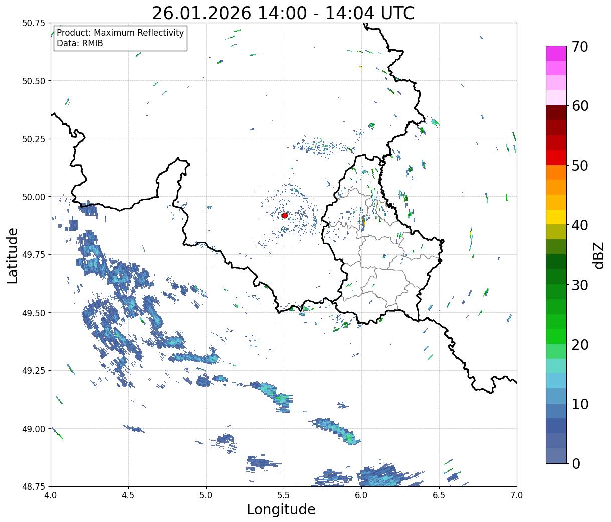
Task: Click latitude tick label 49.75
Action: tap(34, 255)
